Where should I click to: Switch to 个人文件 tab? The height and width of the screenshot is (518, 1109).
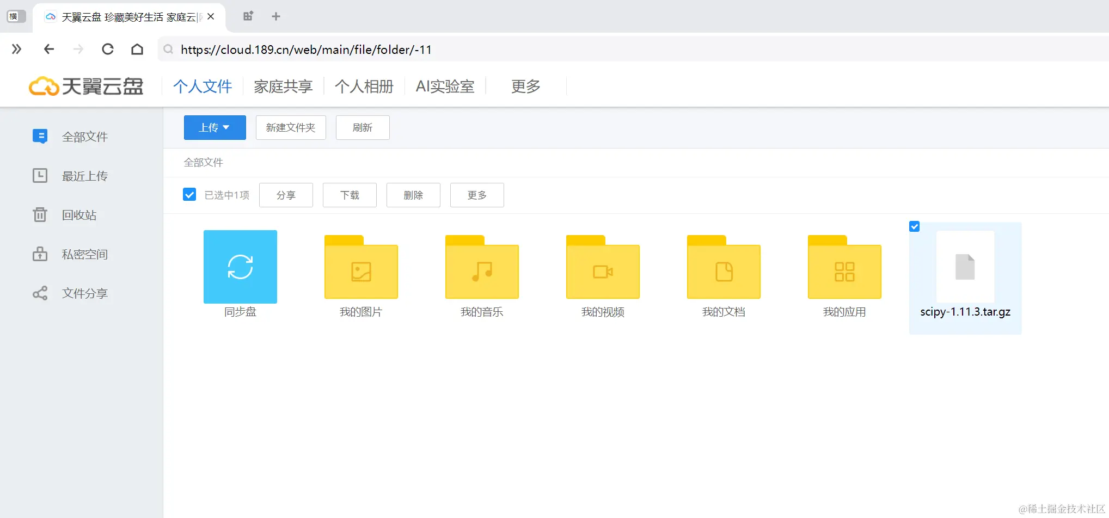pyautogui.click(x=203, y=86)
